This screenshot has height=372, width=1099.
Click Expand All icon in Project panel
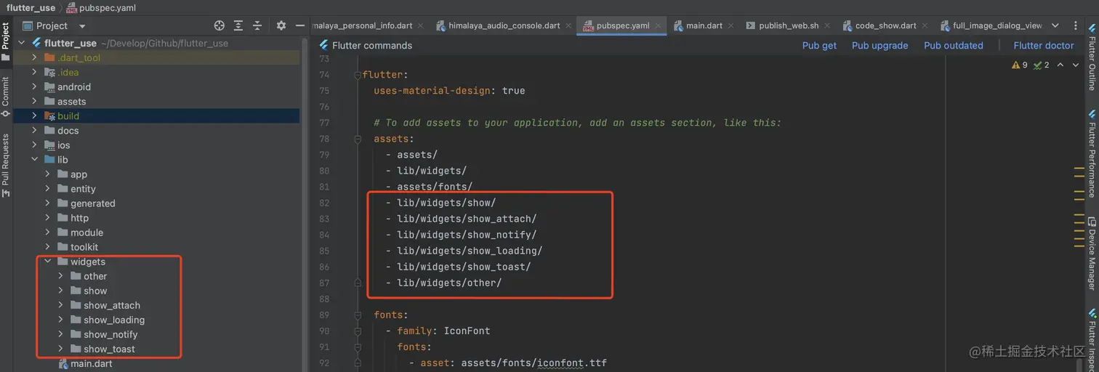pyautogui.click(x=238, y=25)
